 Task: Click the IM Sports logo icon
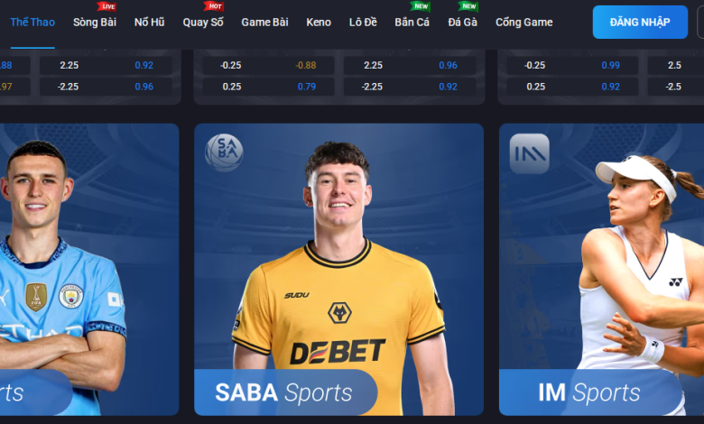[529, 153]
